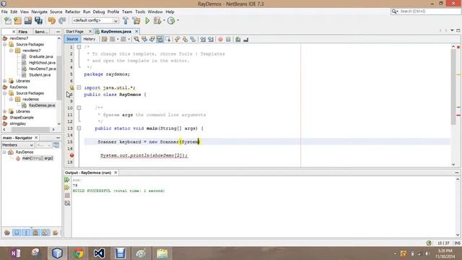Click the hint lightbulb icon at line 7
Screen dimensions: 462x260
(x=71, y=87)
